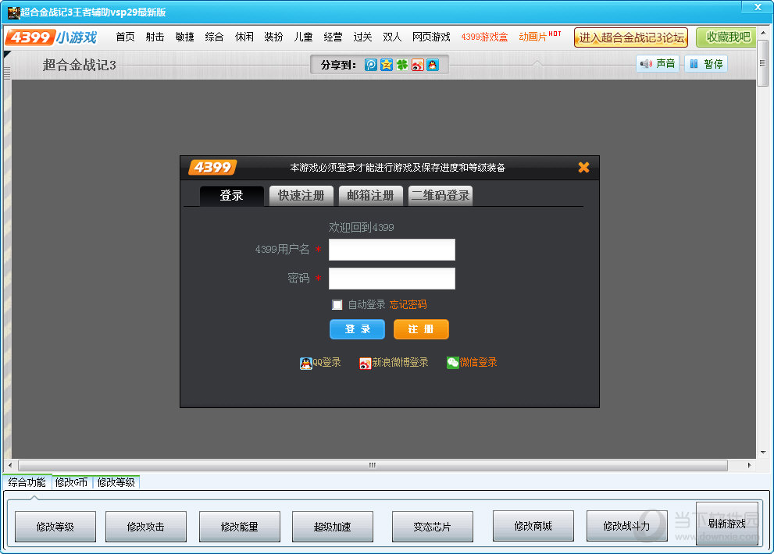Pause the game with 暂停 button
Viewport: 774px width, 554px height.
[x=706, y=64]
